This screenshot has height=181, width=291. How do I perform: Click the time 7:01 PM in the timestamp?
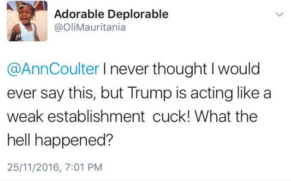click(83, 167)
